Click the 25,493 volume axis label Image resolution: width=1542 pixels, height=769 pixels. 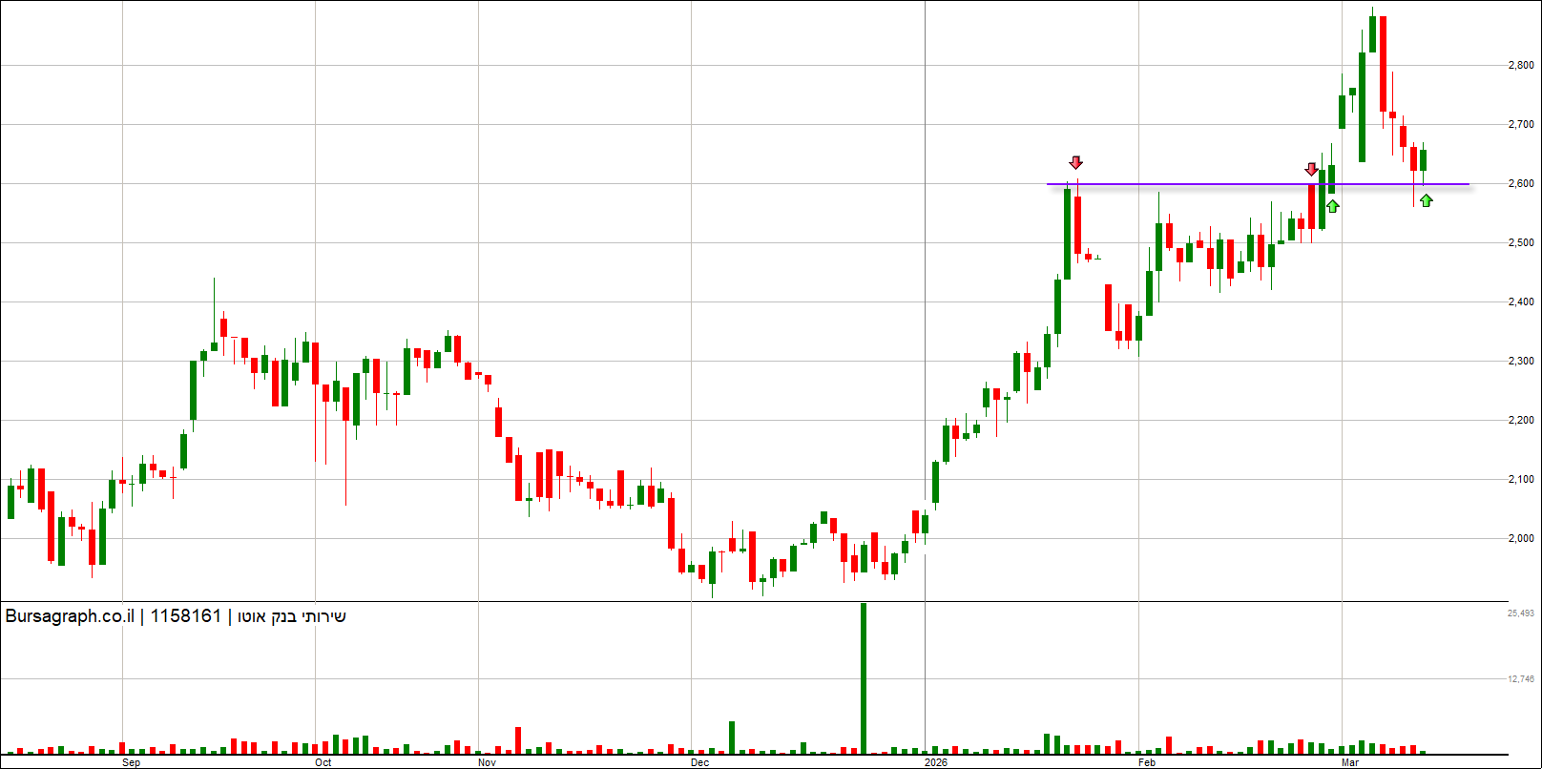pos(1521,613)
